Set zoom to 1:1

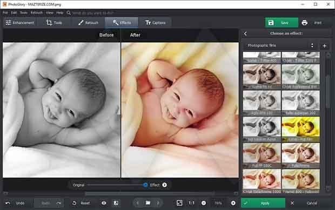click(x=192, y=203)
